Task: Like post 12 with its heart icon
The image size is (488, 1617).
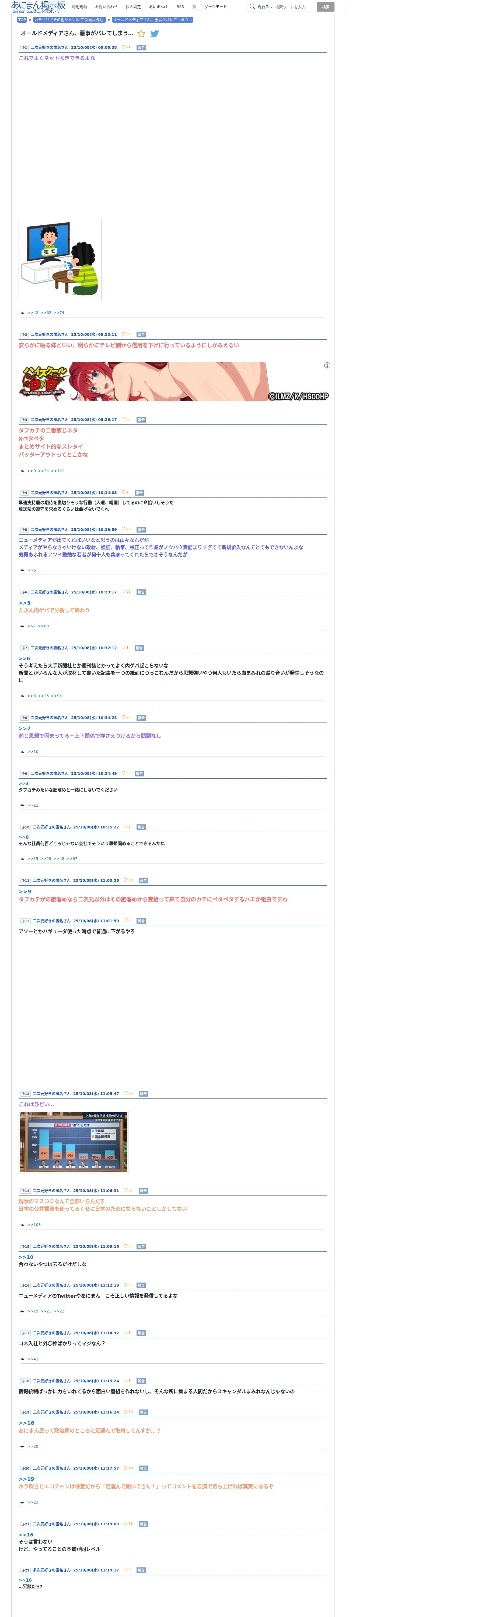Action: (126, 921)
